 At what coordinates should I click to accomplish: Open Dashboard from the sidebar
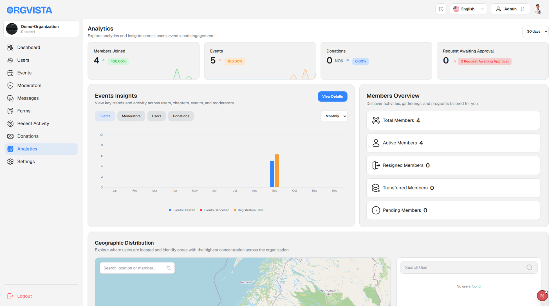pos(41,47)
